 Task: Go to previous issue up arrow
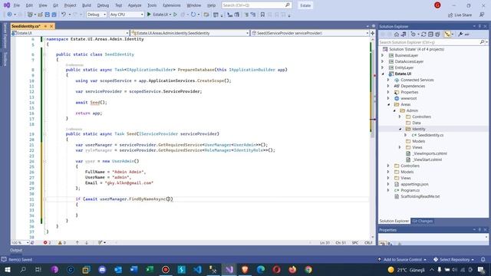[77, 242]
